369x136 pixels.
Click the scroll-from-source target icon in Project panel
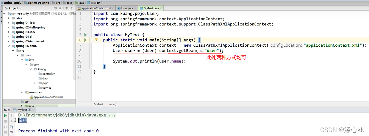[x=55, y=8]
